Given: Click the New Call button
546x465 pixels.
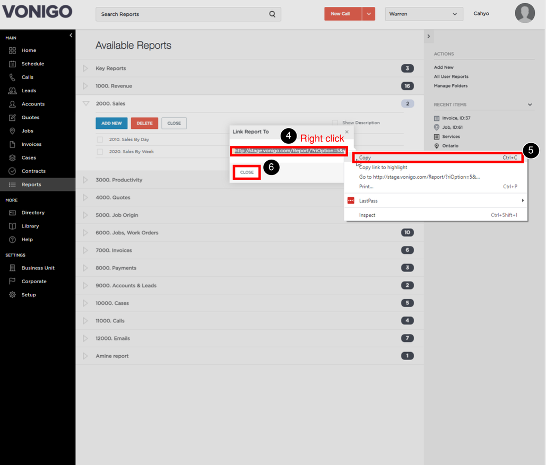Looking at the screenshot, I should 343,14.
